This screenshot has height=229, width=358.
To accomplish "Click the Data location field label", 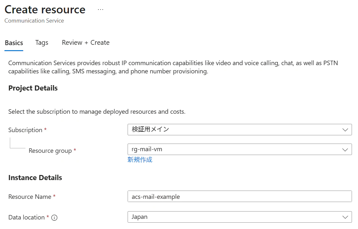I will point(26,217).
